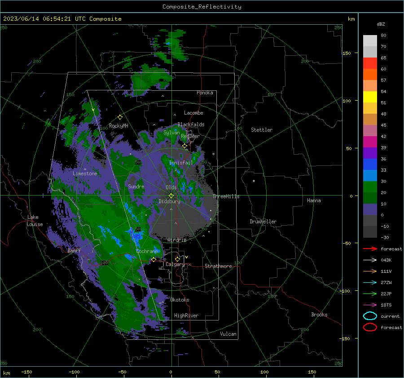404x378 pixels.
Task: Pick the light gray 70-80 dBZ swatch
Action: click(370, 41)
